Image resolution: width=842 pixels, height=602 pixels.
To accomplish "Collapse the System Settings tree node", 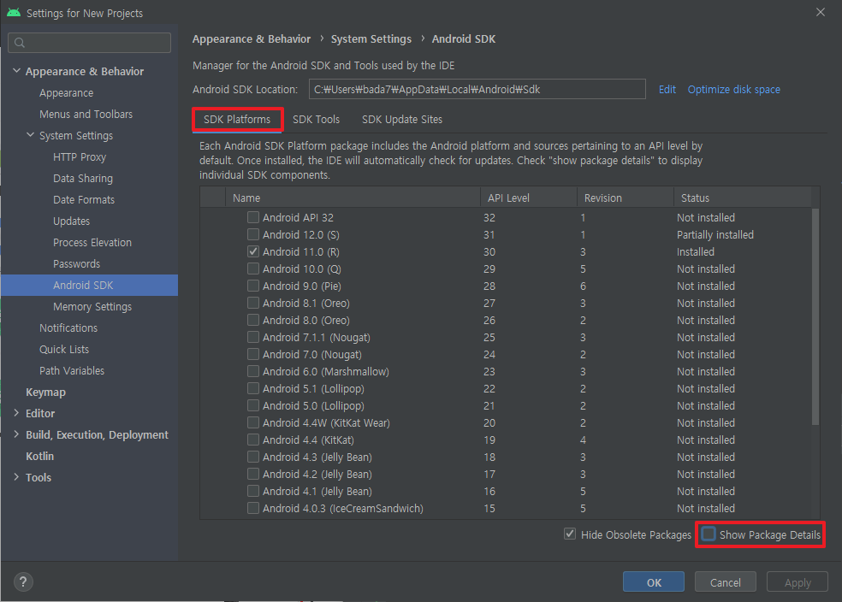I will click(31, 135).
